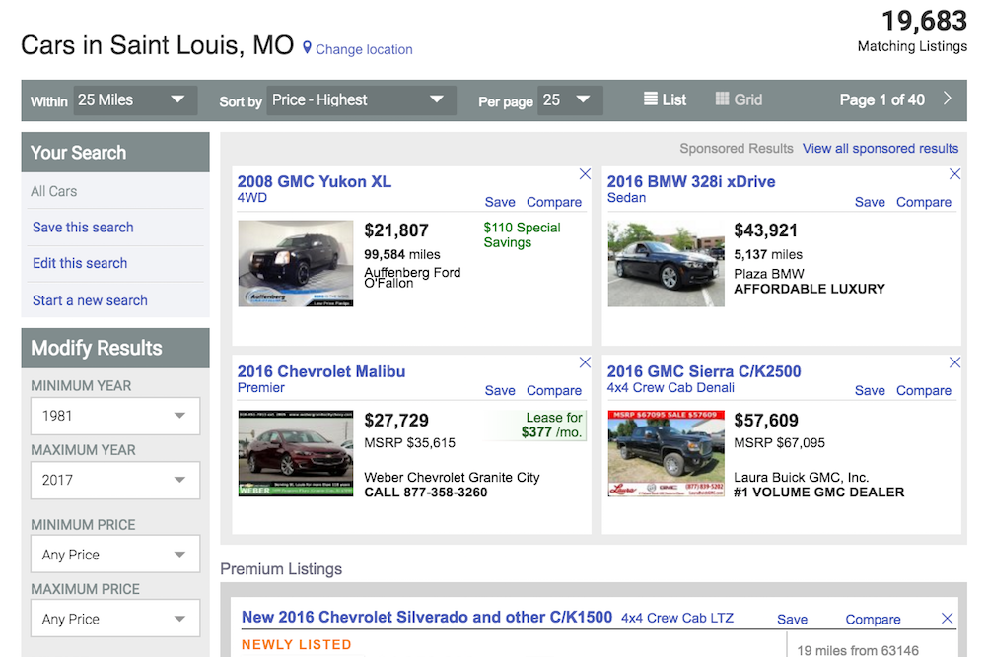The width and height of the screenshot is (987, 657).
Task: Click Edit this search link
Action: coord(80,263)
